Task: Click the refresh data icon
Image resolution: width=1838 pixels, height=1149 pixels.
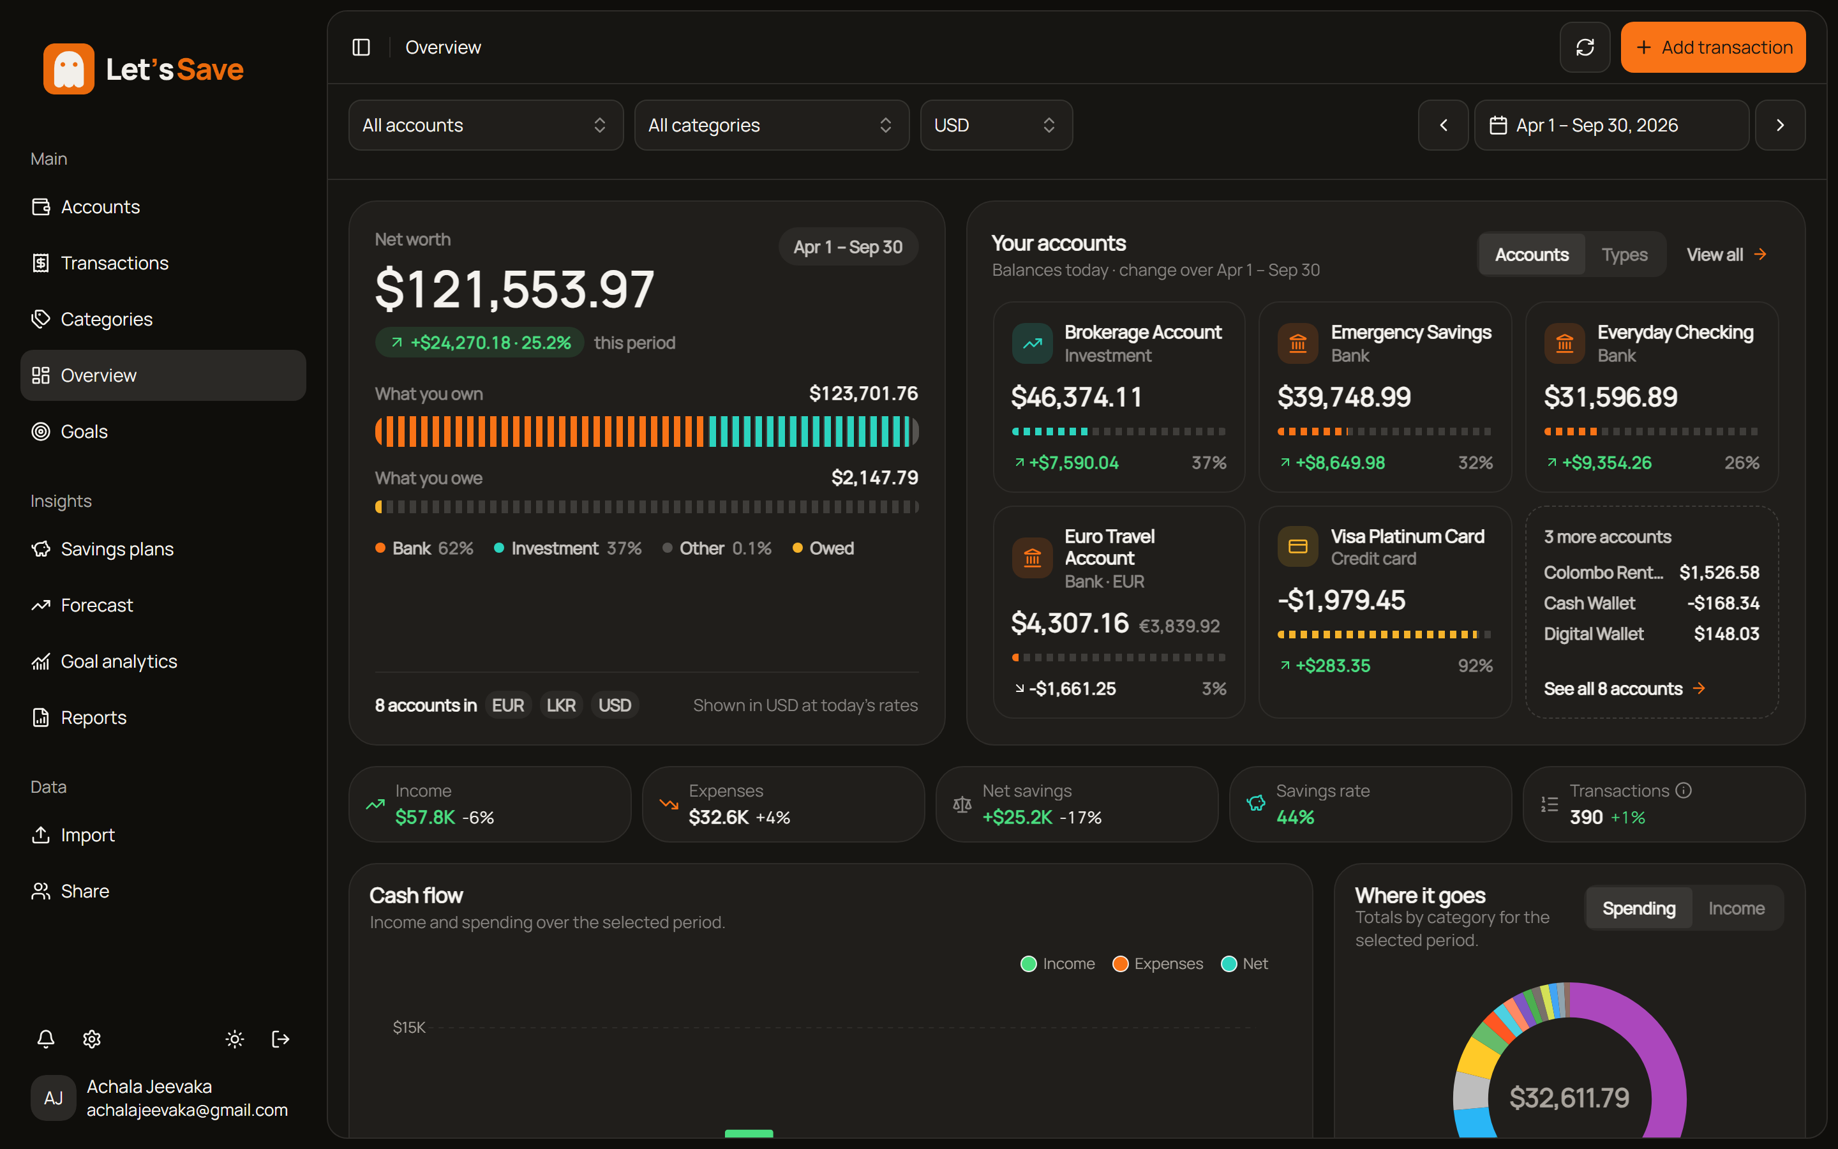Action: point(1585,47)
